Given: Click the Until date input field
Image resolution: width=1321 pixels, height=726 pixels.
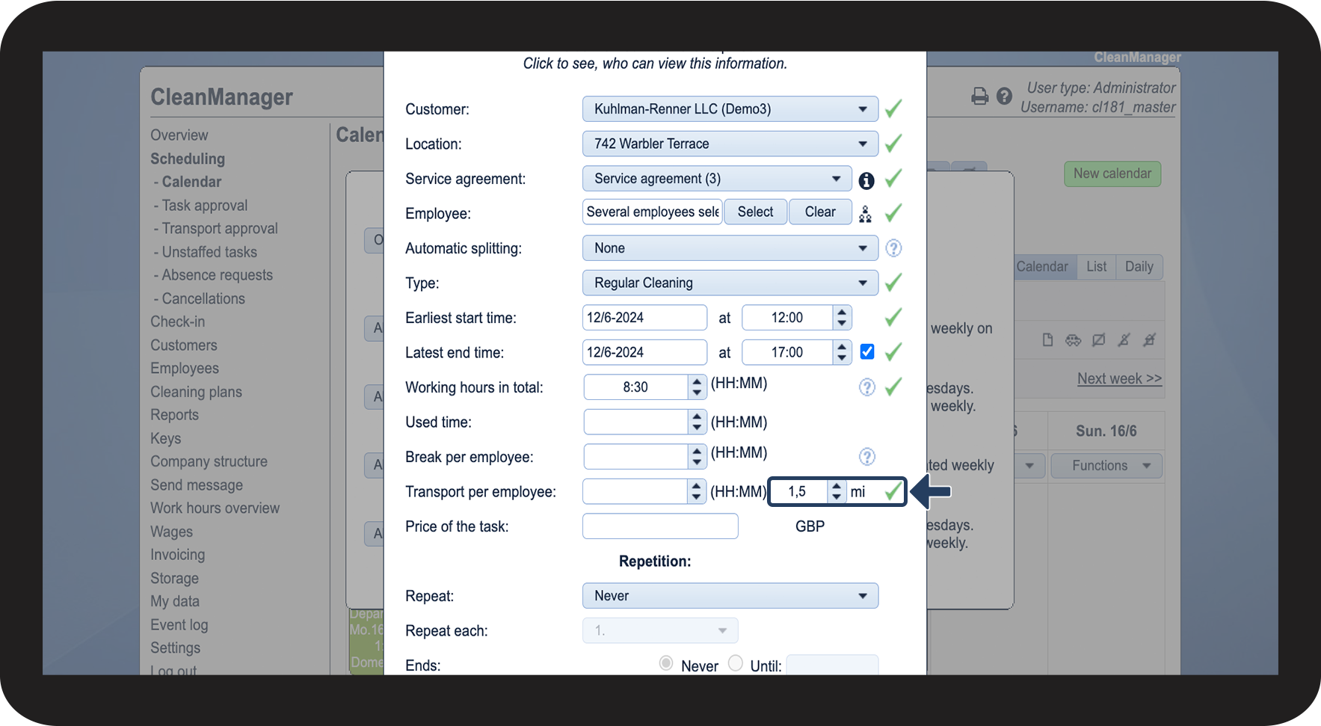Looking at the screenshot, I should pos(832,665).
